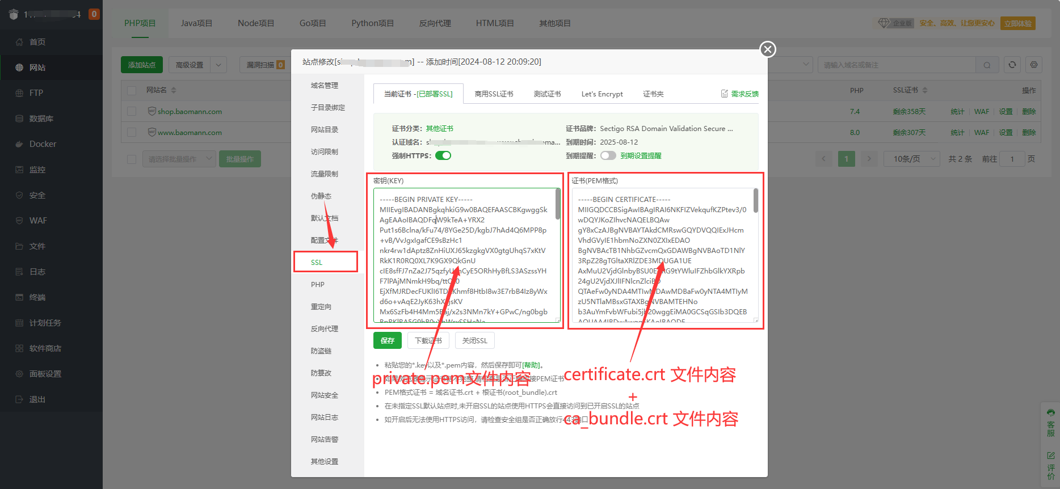Expand the 高级设置 dropdown arrow
This screenshot has height=489, width=1060.
coord(218,65)
